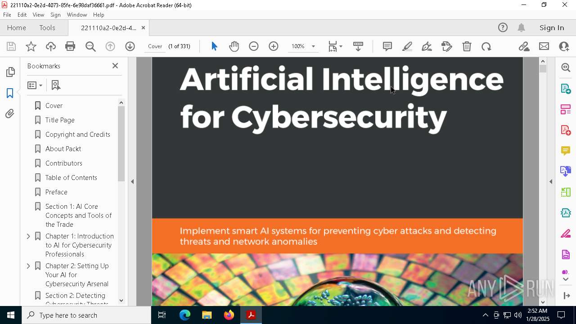Image resolution: width=576 pixels, height=324 pixels.
Task: Expand Chapter 2 bookmark
Action: coord(28,266)
